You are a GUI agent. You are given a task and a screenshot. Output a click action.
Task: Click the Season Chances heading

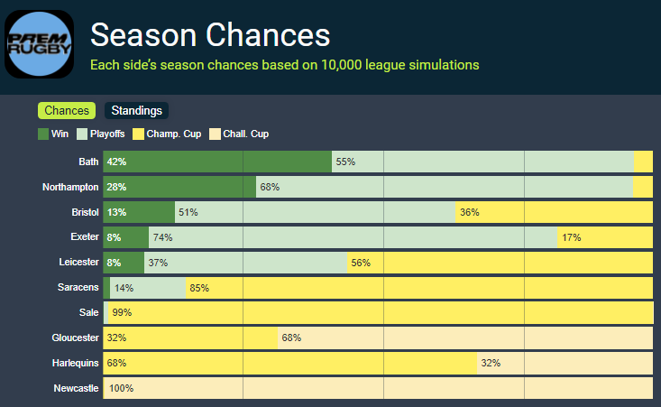tap(210, 35)
